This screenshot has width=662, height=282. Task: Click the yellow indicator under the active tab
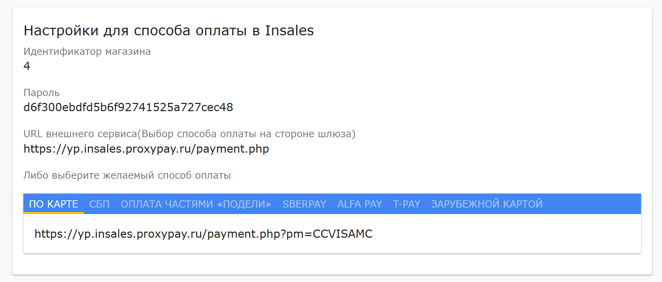[54, 213]
